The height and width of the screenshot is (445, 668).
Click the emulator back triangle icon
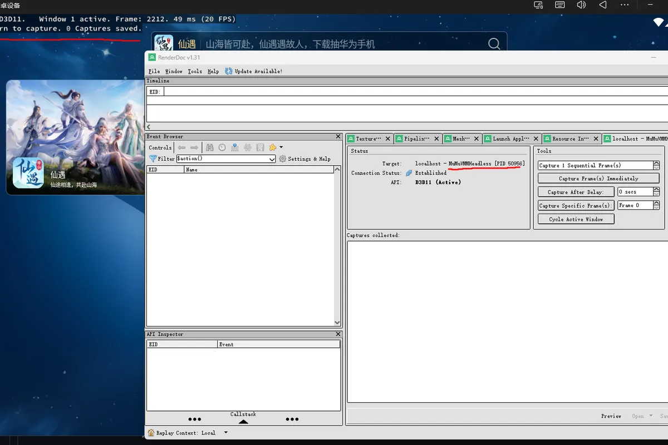coord(603,5)
